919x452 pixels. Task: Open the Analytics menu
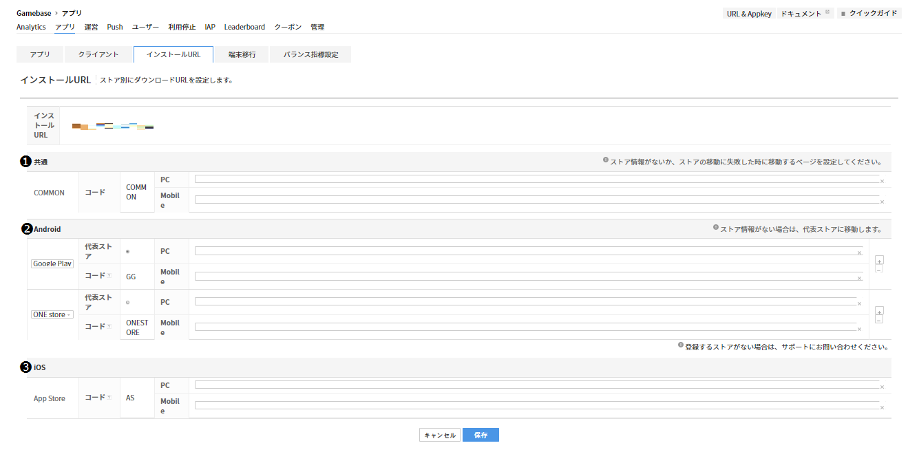pos(31,28)
